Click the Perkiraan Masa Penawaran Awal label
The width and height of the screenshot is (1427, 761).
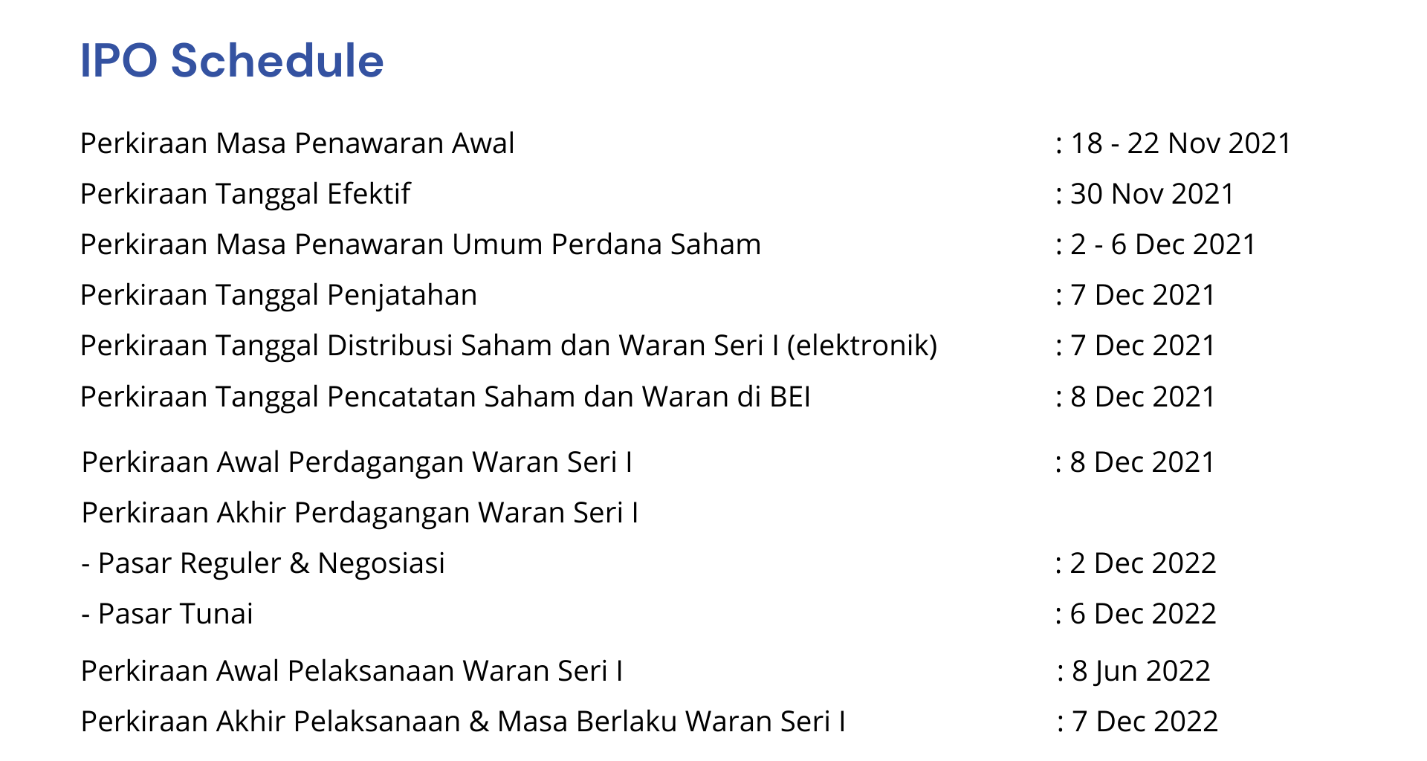pyautogui.click(x=297, y=143)
